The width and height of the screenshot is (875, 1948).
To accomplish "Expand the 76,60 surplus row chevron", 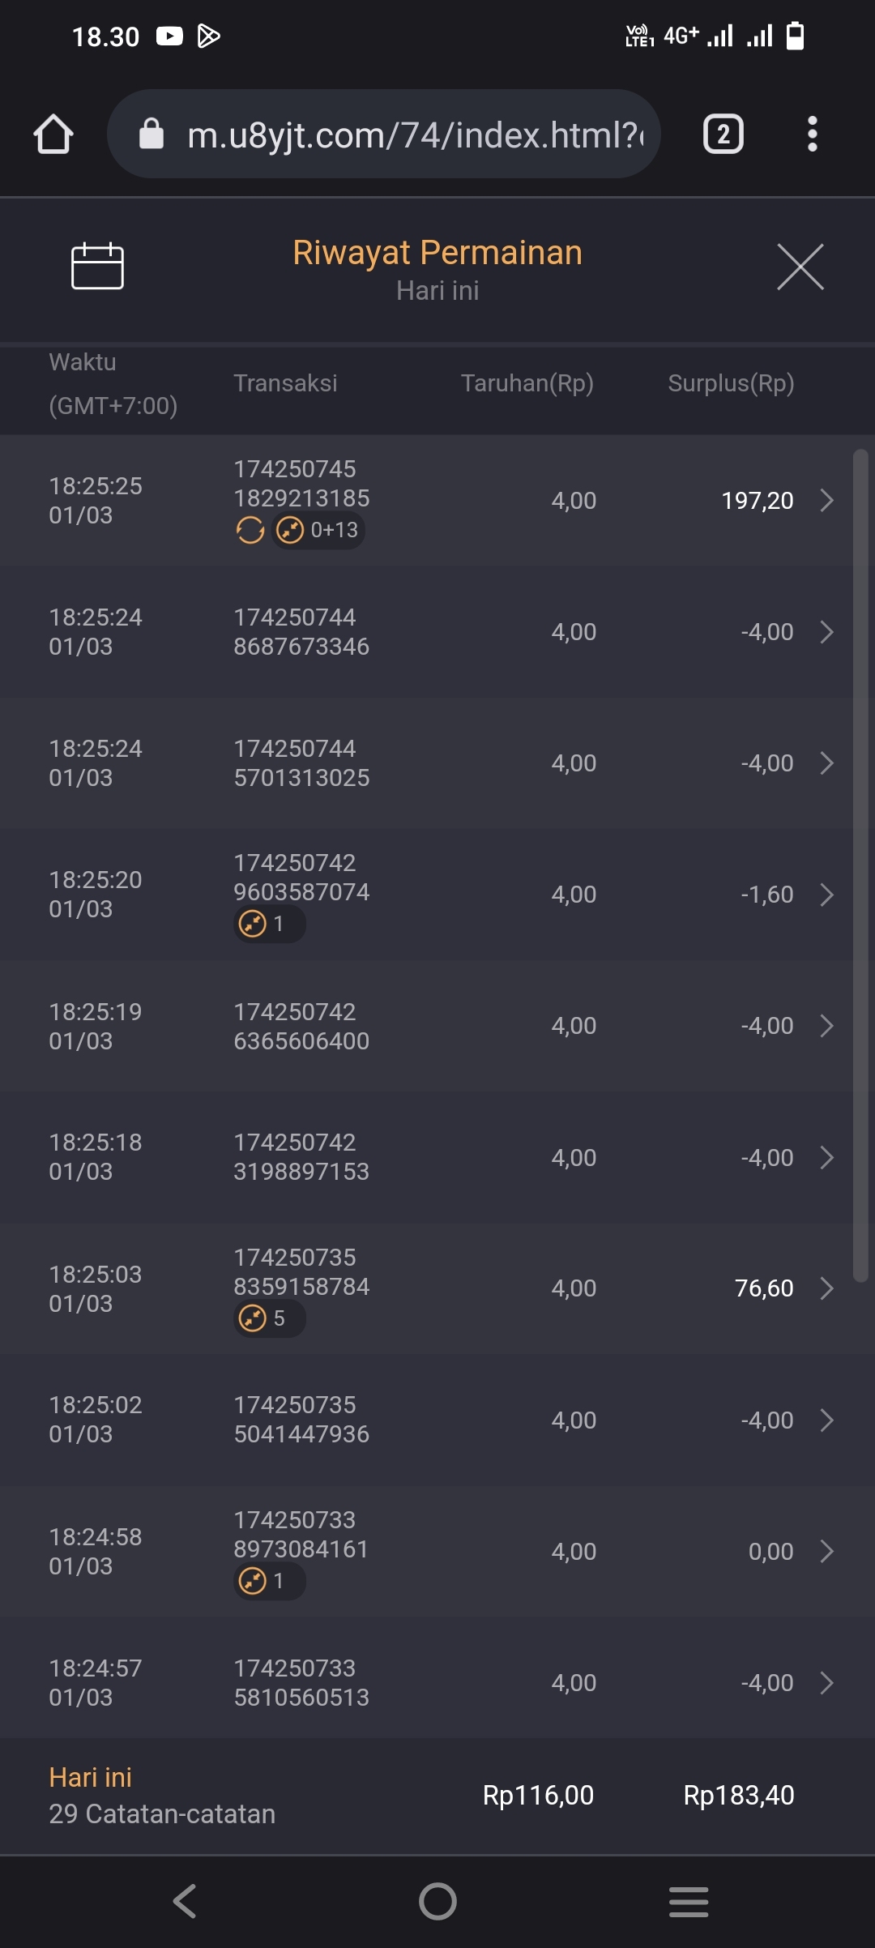I will [x=826, y=1288].
